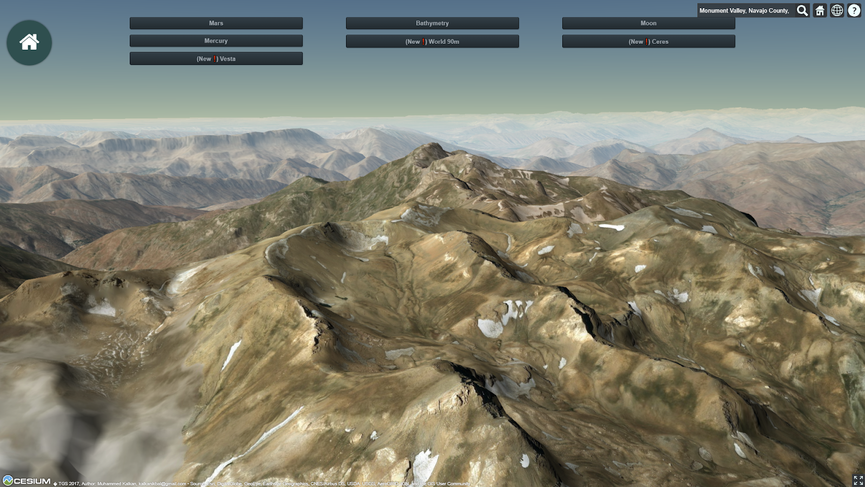Viewport: 865px width, 487px height.
Task: Open the Moon terrain view
Action: (x=649, y=23)
